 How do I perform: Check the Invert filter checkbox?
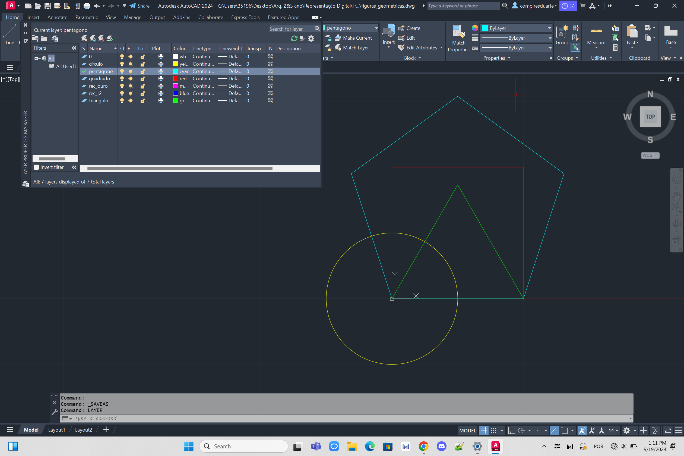(36, 167)
